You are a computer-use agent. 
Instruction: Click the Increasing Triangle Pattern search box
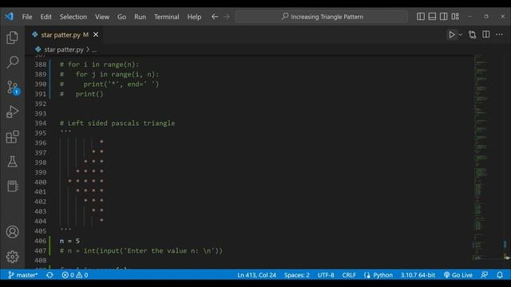(x=321, y=17)
